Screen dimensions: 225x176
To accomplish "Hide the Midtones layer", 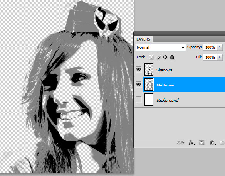I will (x=138, y=84).
